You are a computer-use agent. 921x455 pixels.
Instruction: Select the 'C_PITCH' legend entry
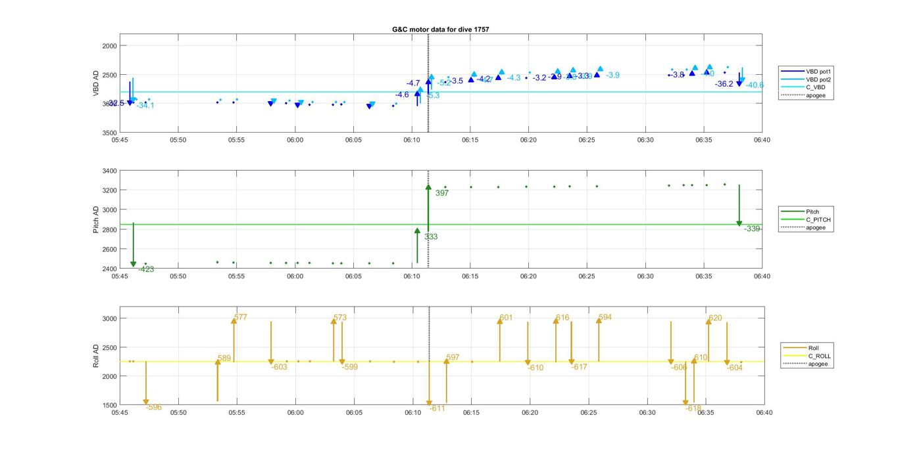tap(818, 219)
